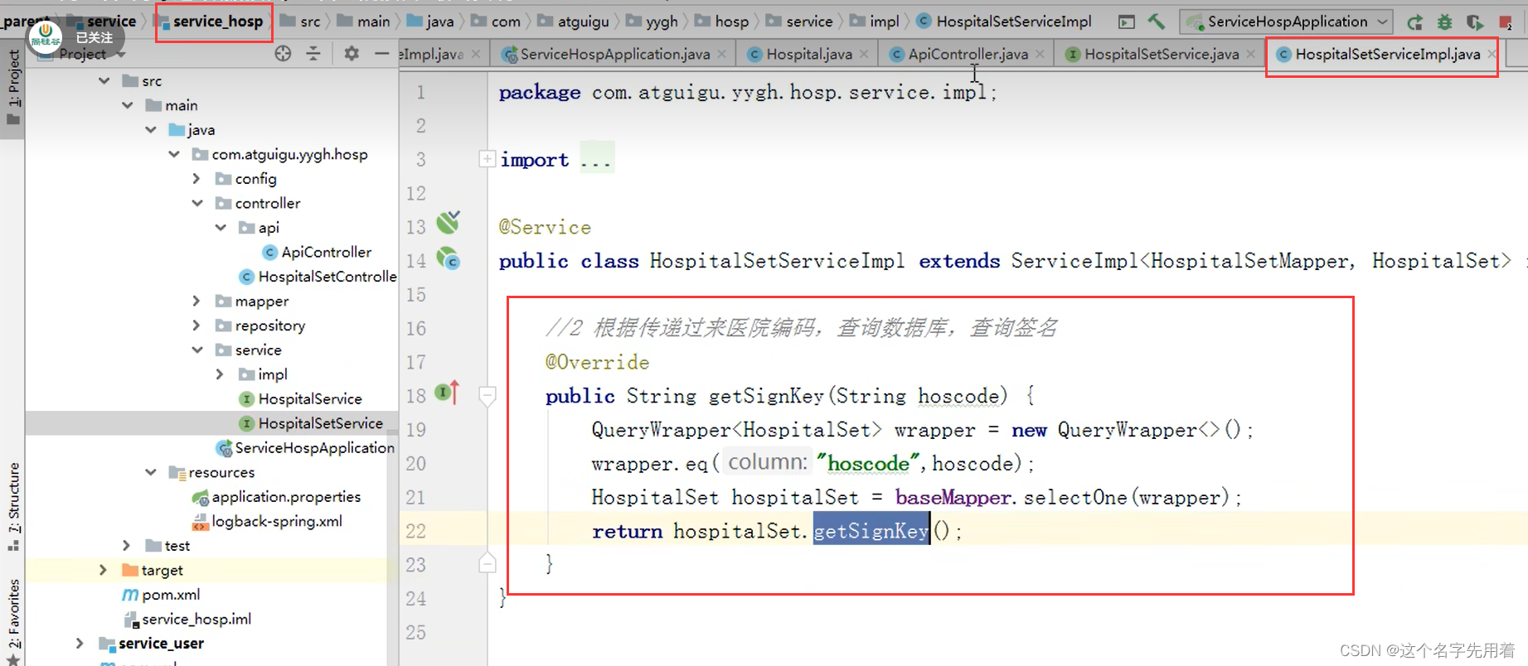Click the HospitalSetServiceImpl breadcrumb

(1013, 22)
